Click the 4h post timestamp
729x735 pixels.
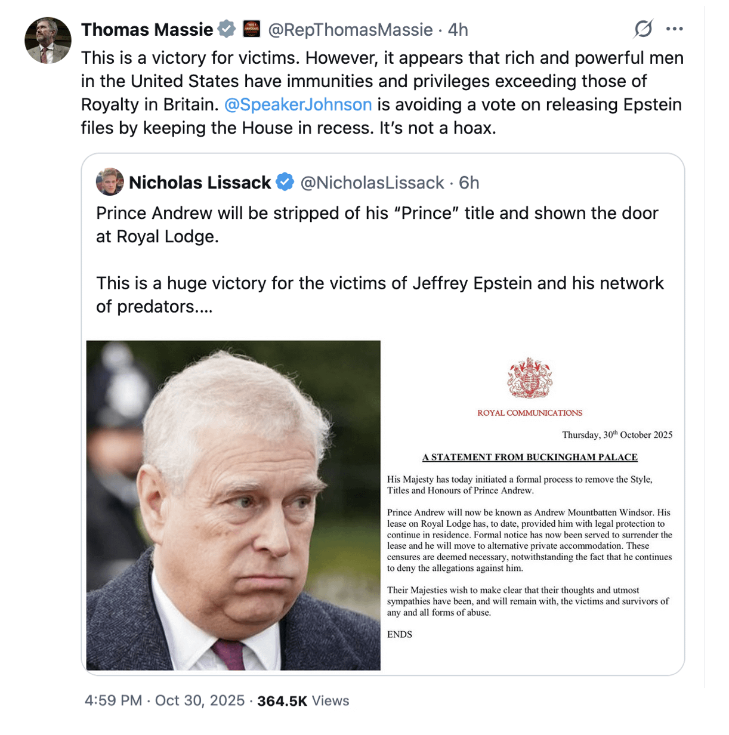[x=458, y=29]
